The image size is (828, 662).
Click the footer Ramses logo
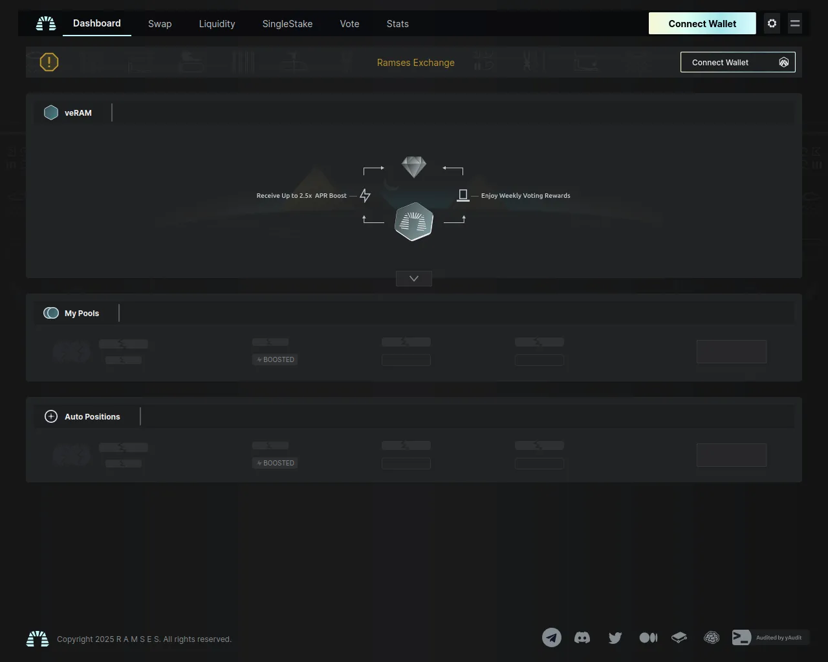38,639
